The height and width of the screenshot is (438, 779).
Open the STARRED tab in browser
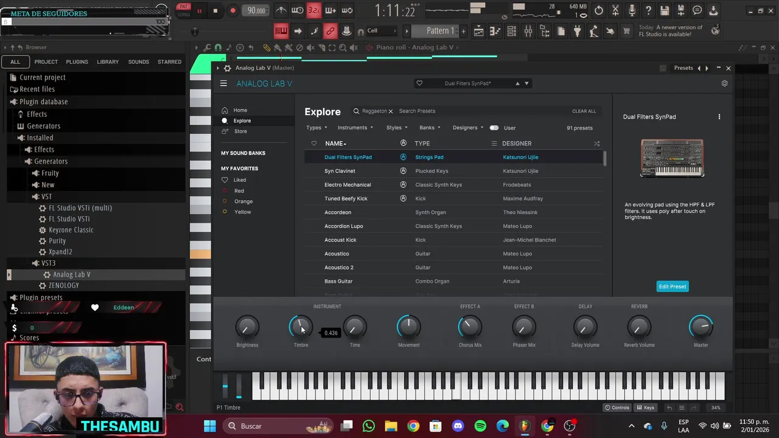click(x=169, y=61)
